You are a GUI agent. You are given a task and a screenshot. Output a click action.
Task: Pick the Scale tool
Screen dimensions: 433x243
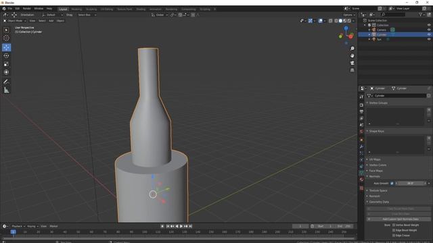click(6, 64)
